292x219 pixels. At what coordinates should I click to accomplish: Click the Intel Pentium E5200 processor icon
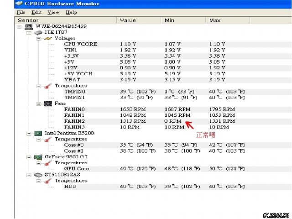(38, 133)
